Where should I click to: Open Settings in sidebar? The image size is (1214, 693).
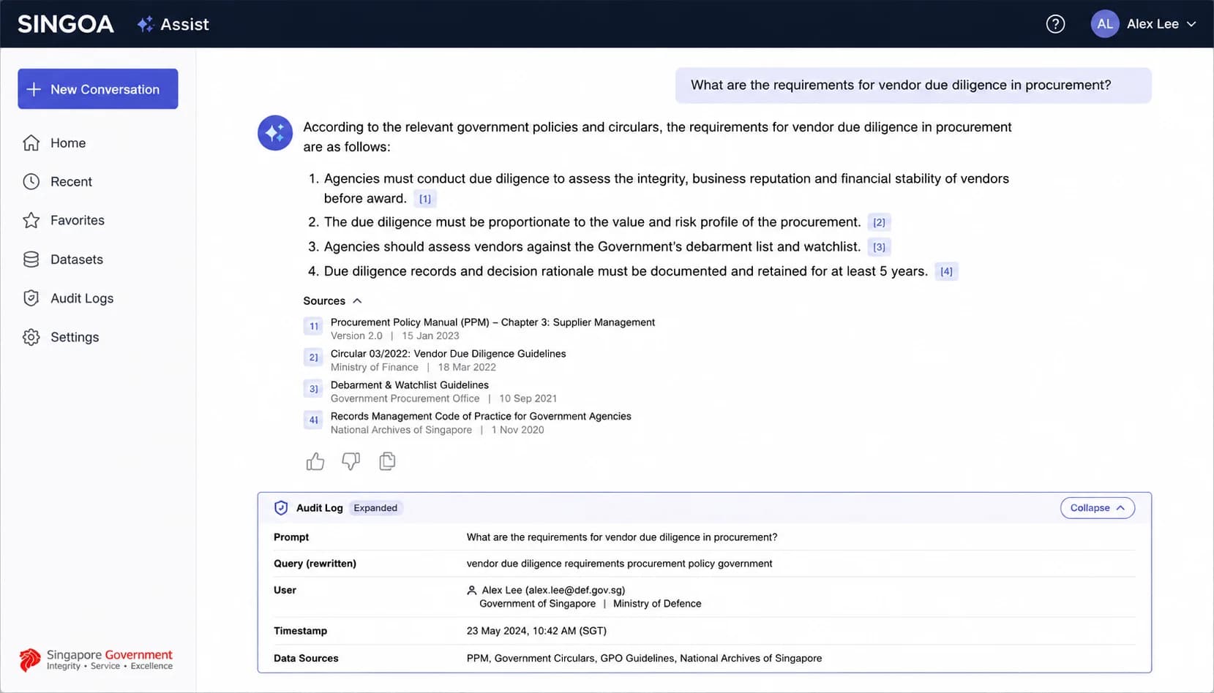74,337
